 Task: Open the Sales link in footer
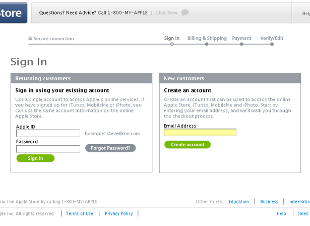click(302, 213)
